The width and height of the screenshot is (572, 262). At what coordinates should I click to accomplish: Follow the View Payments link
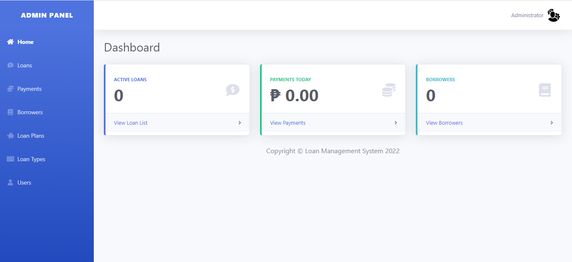tap(288, 123)
